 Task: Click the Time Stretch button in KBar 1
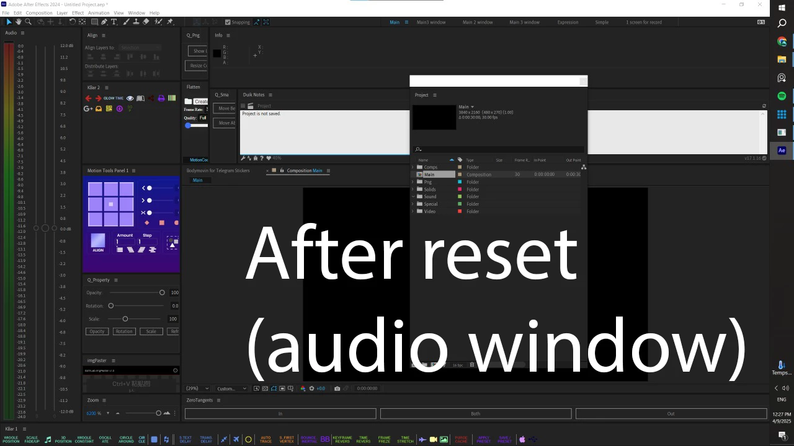pyautogui.click(x=405, y=440)
